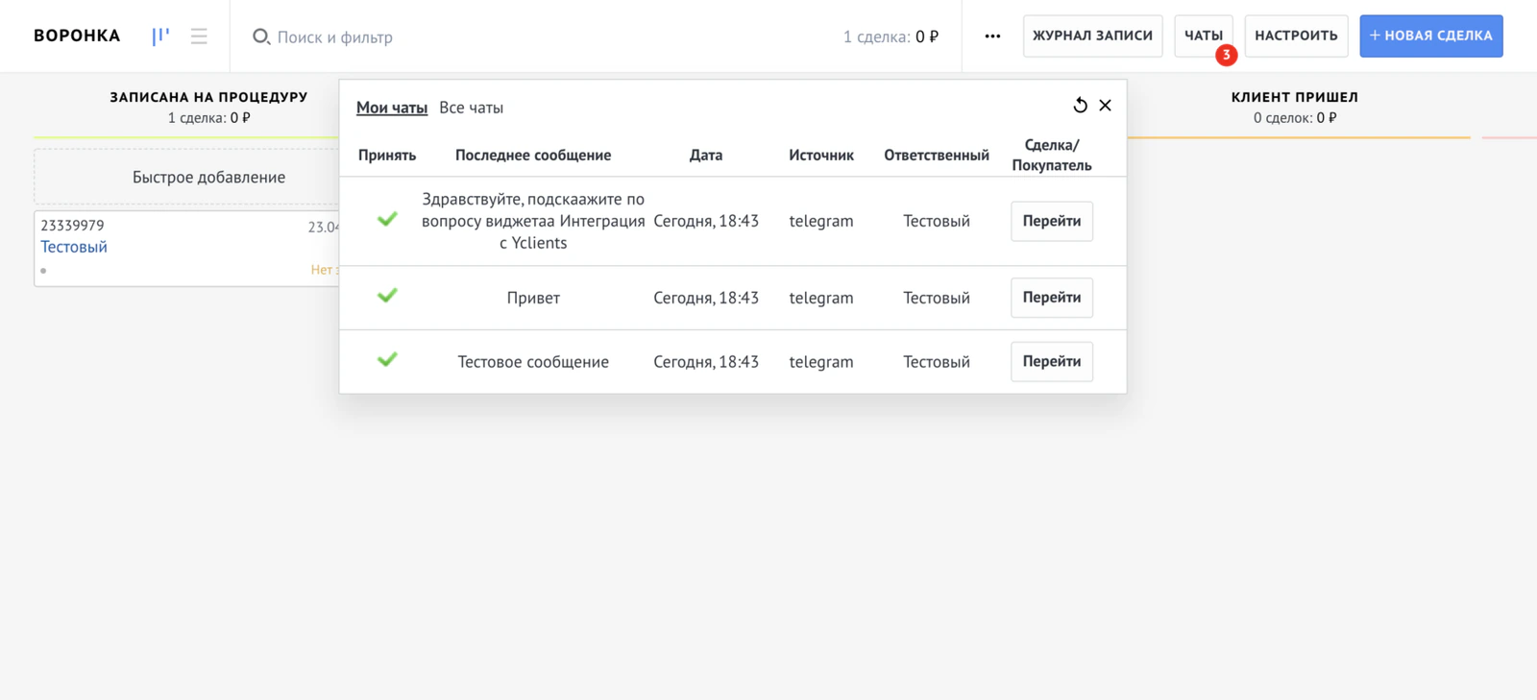Open the three-dots more options menu

[x=992, y=36]
